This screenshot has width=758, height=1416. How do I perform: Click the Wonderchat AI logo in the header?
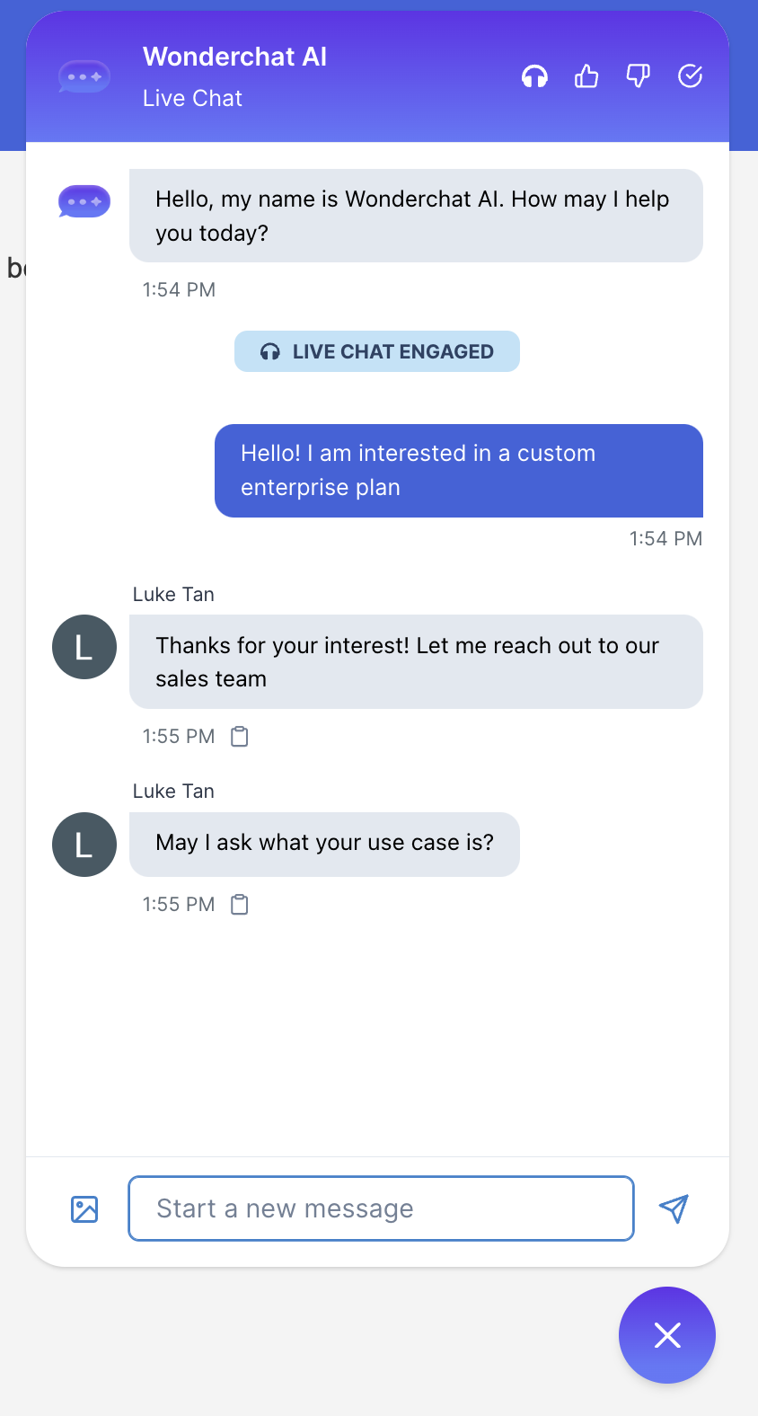point(84,76)
